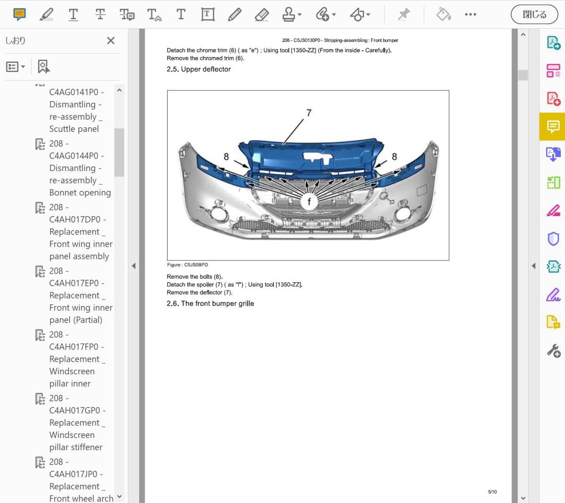565x503 pixels.
Task: Select the pencil drawing tool
Action: [234, 15]
